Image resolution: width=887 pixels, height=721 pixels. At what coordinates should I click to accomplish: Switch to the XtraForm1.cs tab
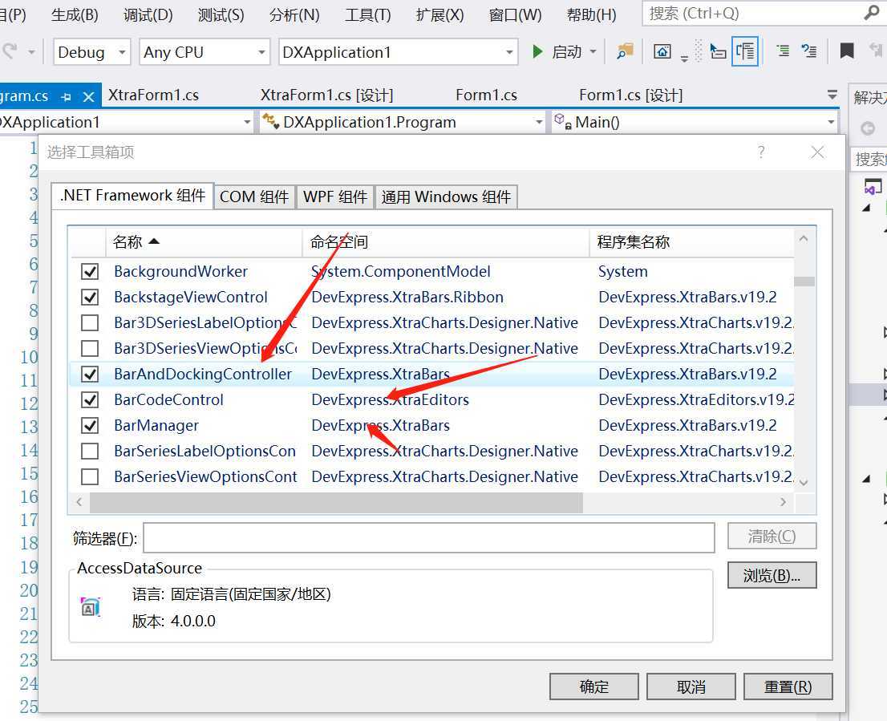(x=153, y=95)
